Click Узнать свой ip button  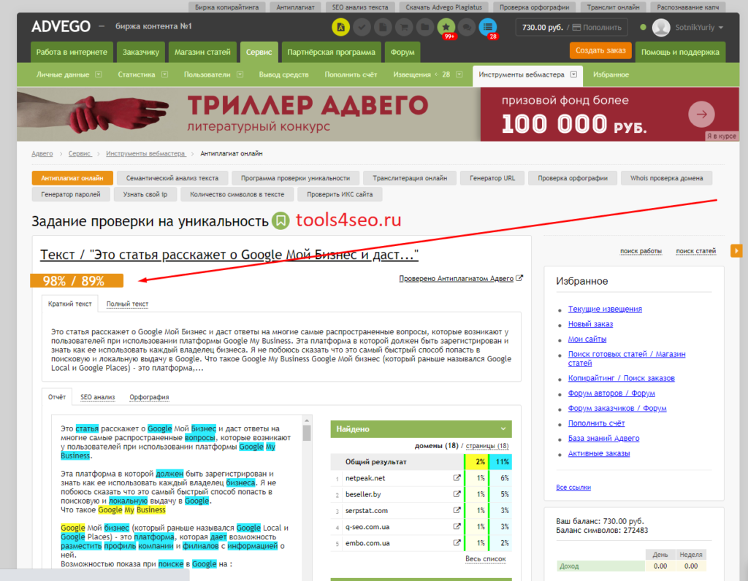145,194
